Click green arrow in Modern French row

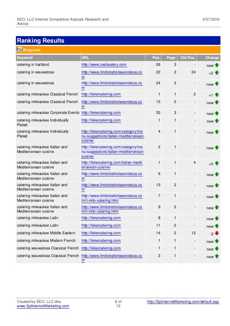click(217, 241)
